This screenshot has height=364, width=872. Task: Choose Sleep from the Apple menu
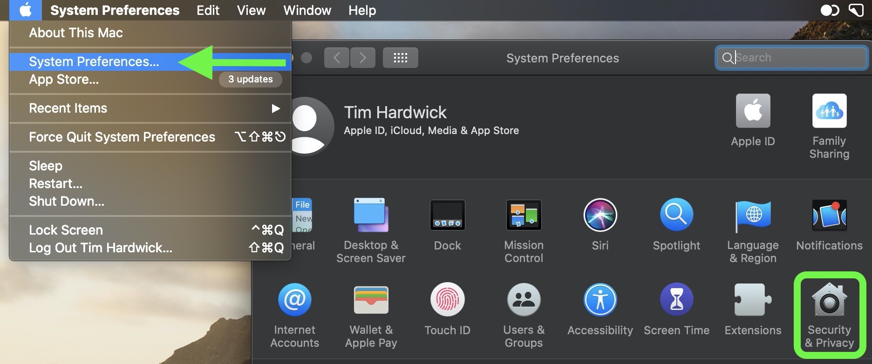[x=150, y=166]
